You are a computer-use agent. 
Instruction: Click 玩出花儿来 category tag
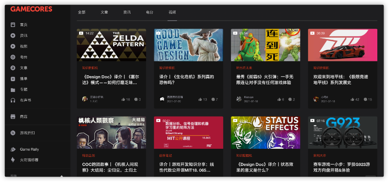pyautogui.click(x=244, y=68)
